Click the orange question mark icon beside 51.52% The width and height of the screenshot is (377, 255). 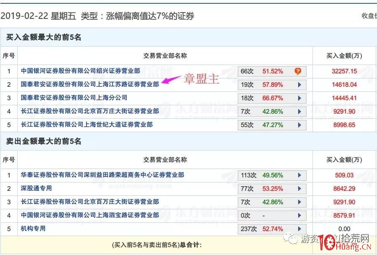coord(298,71)
